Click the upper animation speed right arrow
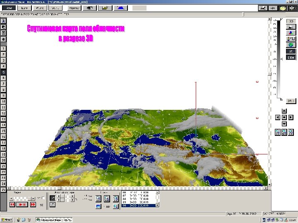The image size is (298, 223). [72, 196]
